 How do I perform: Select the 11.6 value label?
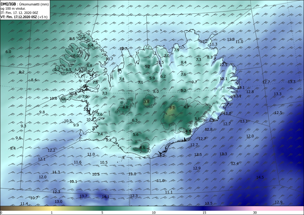(x=78, y=162)
